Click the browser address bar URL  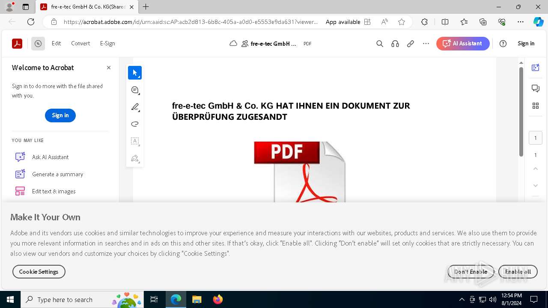pyautogui.click(x=191, y=22)
